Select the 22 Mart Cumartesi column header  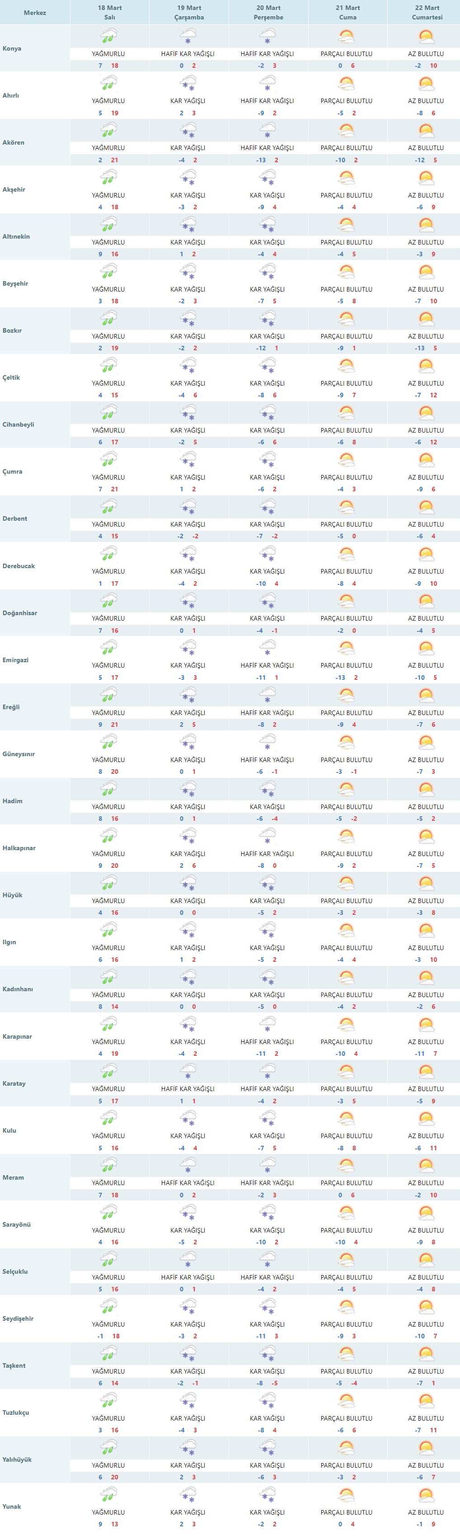click(x=427, y=13)
